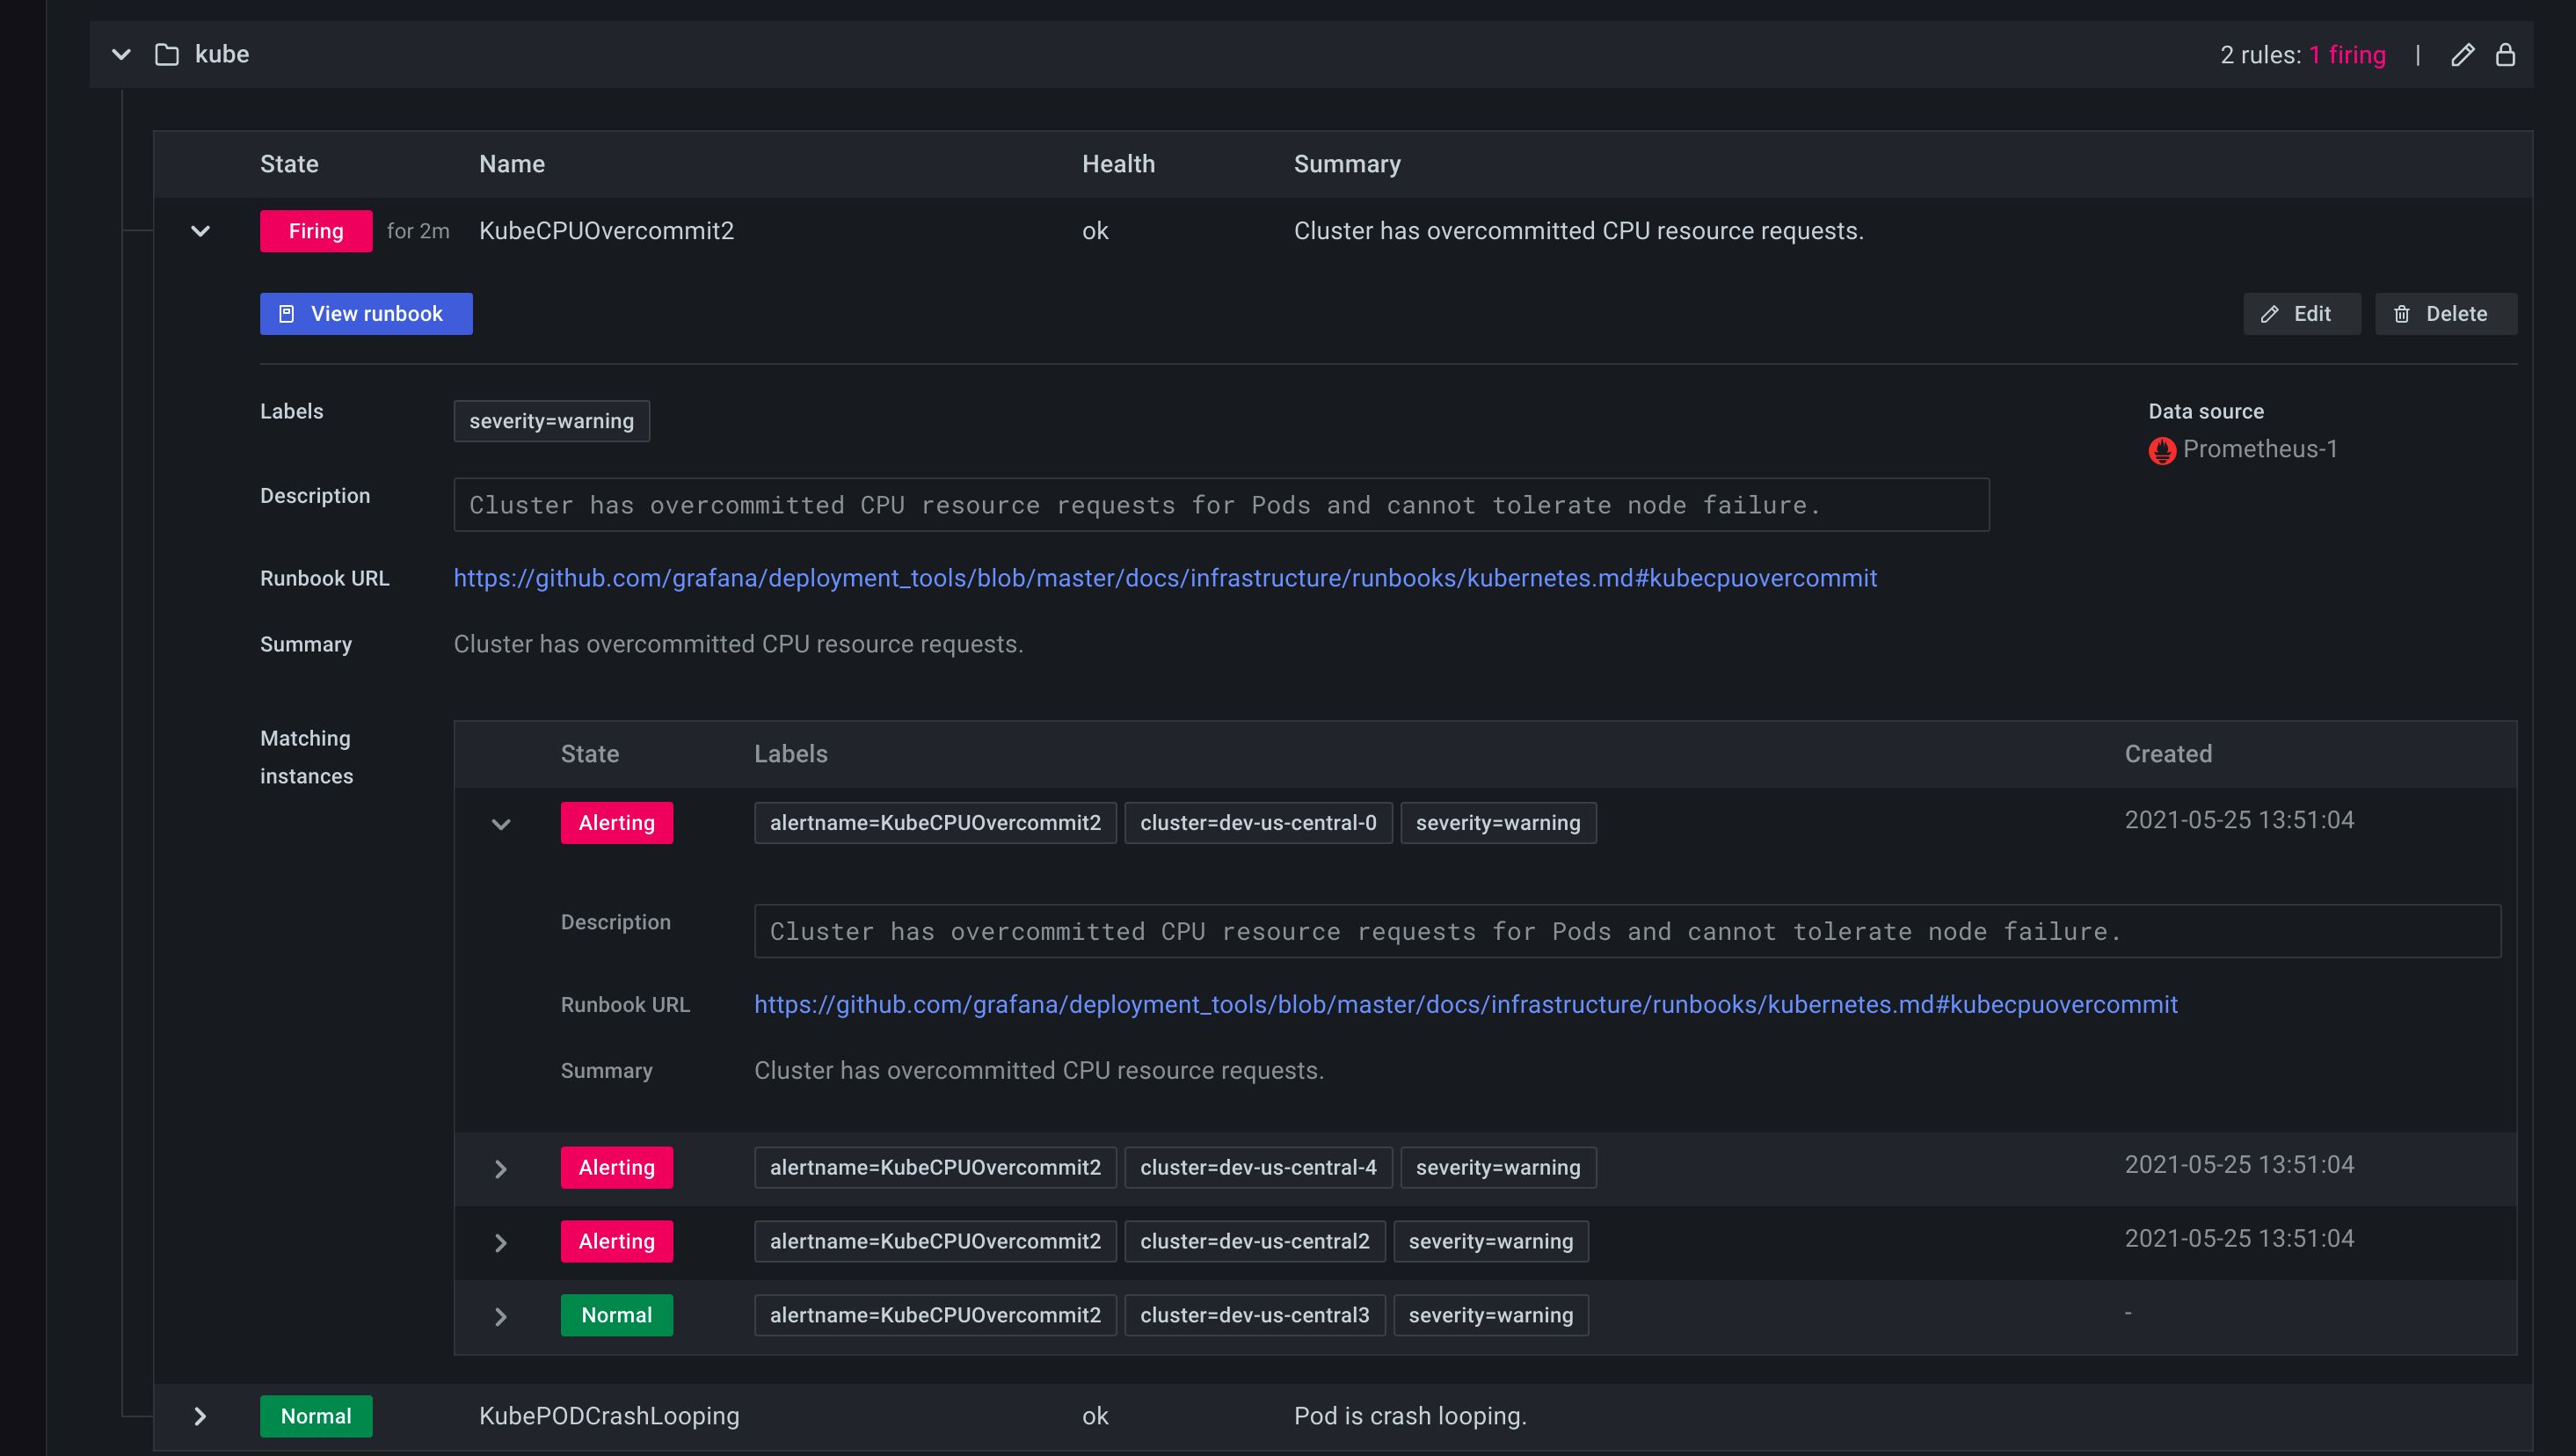The image size is (2576, 1456).
Task: Click the edit pencil icon in the top toolbar
Action: (2463, 53)
